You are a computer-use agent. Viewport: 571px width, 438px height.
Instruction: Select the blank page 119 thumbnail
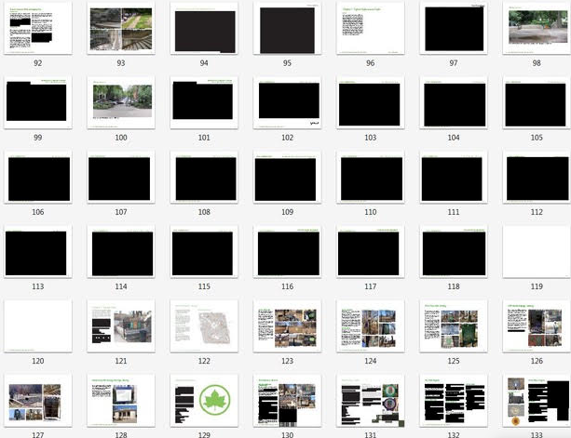click(x=537, y=251)
